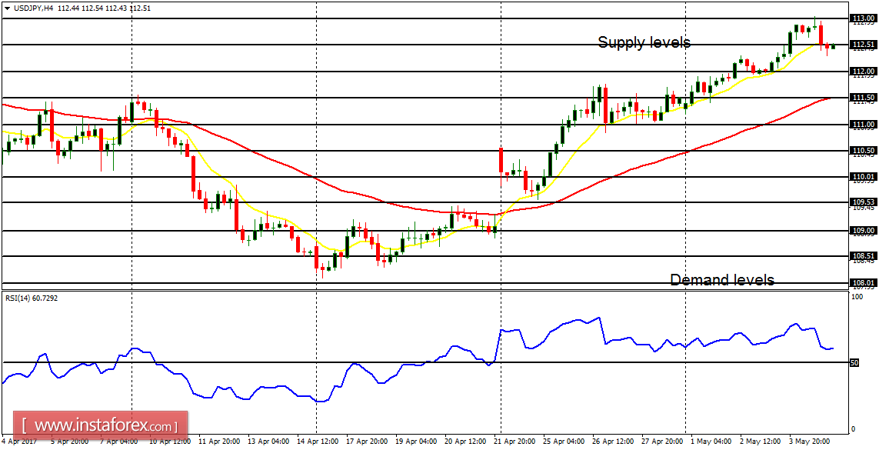Click the 108.51 price label

coord(864,256)
